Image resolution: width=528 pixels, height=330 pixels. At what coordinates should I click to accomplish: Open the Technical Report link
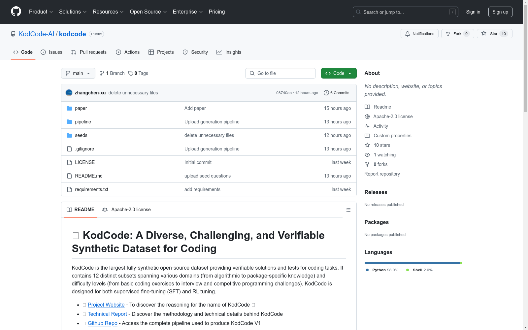click(107, 314)
